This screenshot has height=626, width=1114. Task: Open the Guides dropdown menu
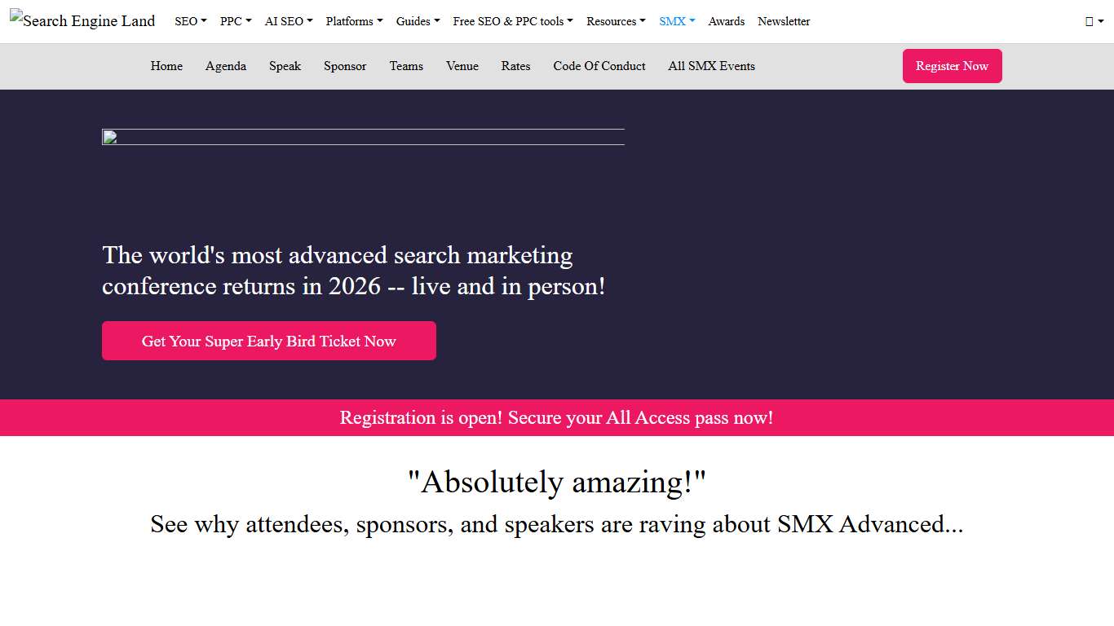point(417,21)
